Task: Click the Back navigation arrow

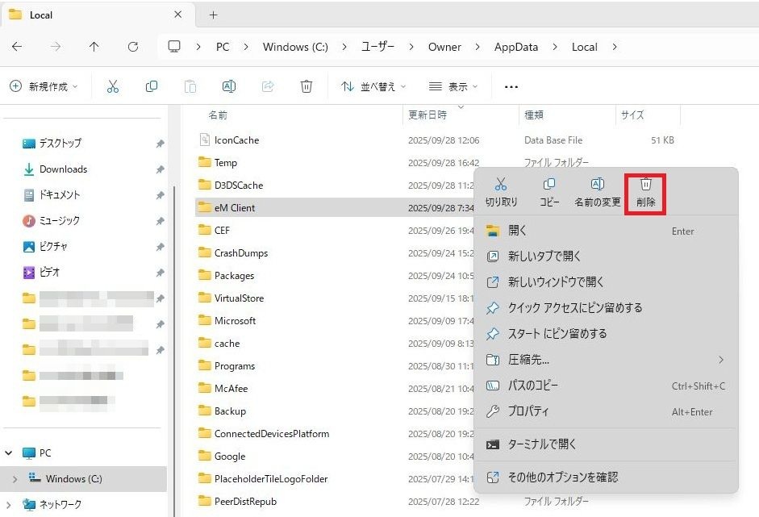Action: pyautogui.click(x=17, y=47)
